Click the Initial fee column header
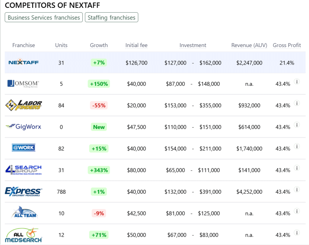 [136, 45]
